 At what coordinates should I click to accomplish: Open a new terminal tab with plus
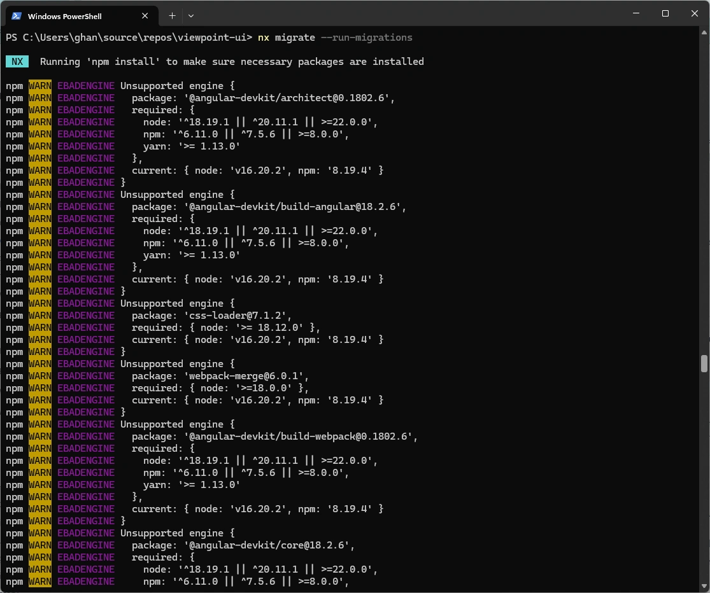coord(172,16)
